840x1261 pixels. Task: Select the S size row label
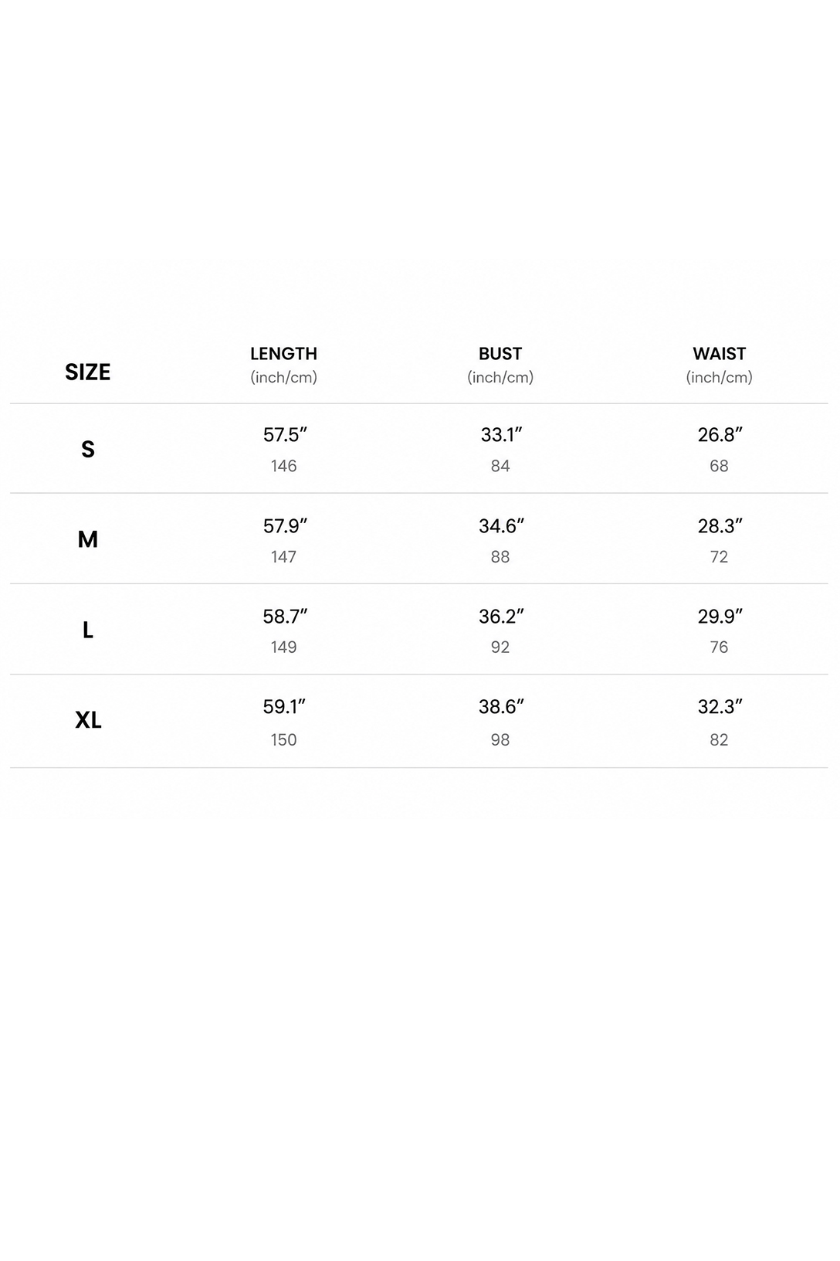point(88,449)
